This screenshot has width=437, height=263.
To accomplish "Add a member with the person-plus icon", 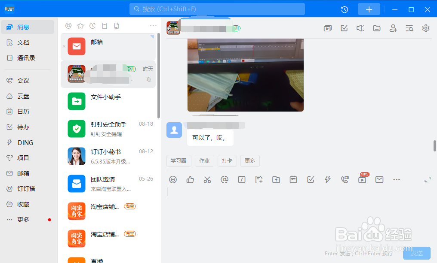I will pyautogui.click(x=393, y=28).
